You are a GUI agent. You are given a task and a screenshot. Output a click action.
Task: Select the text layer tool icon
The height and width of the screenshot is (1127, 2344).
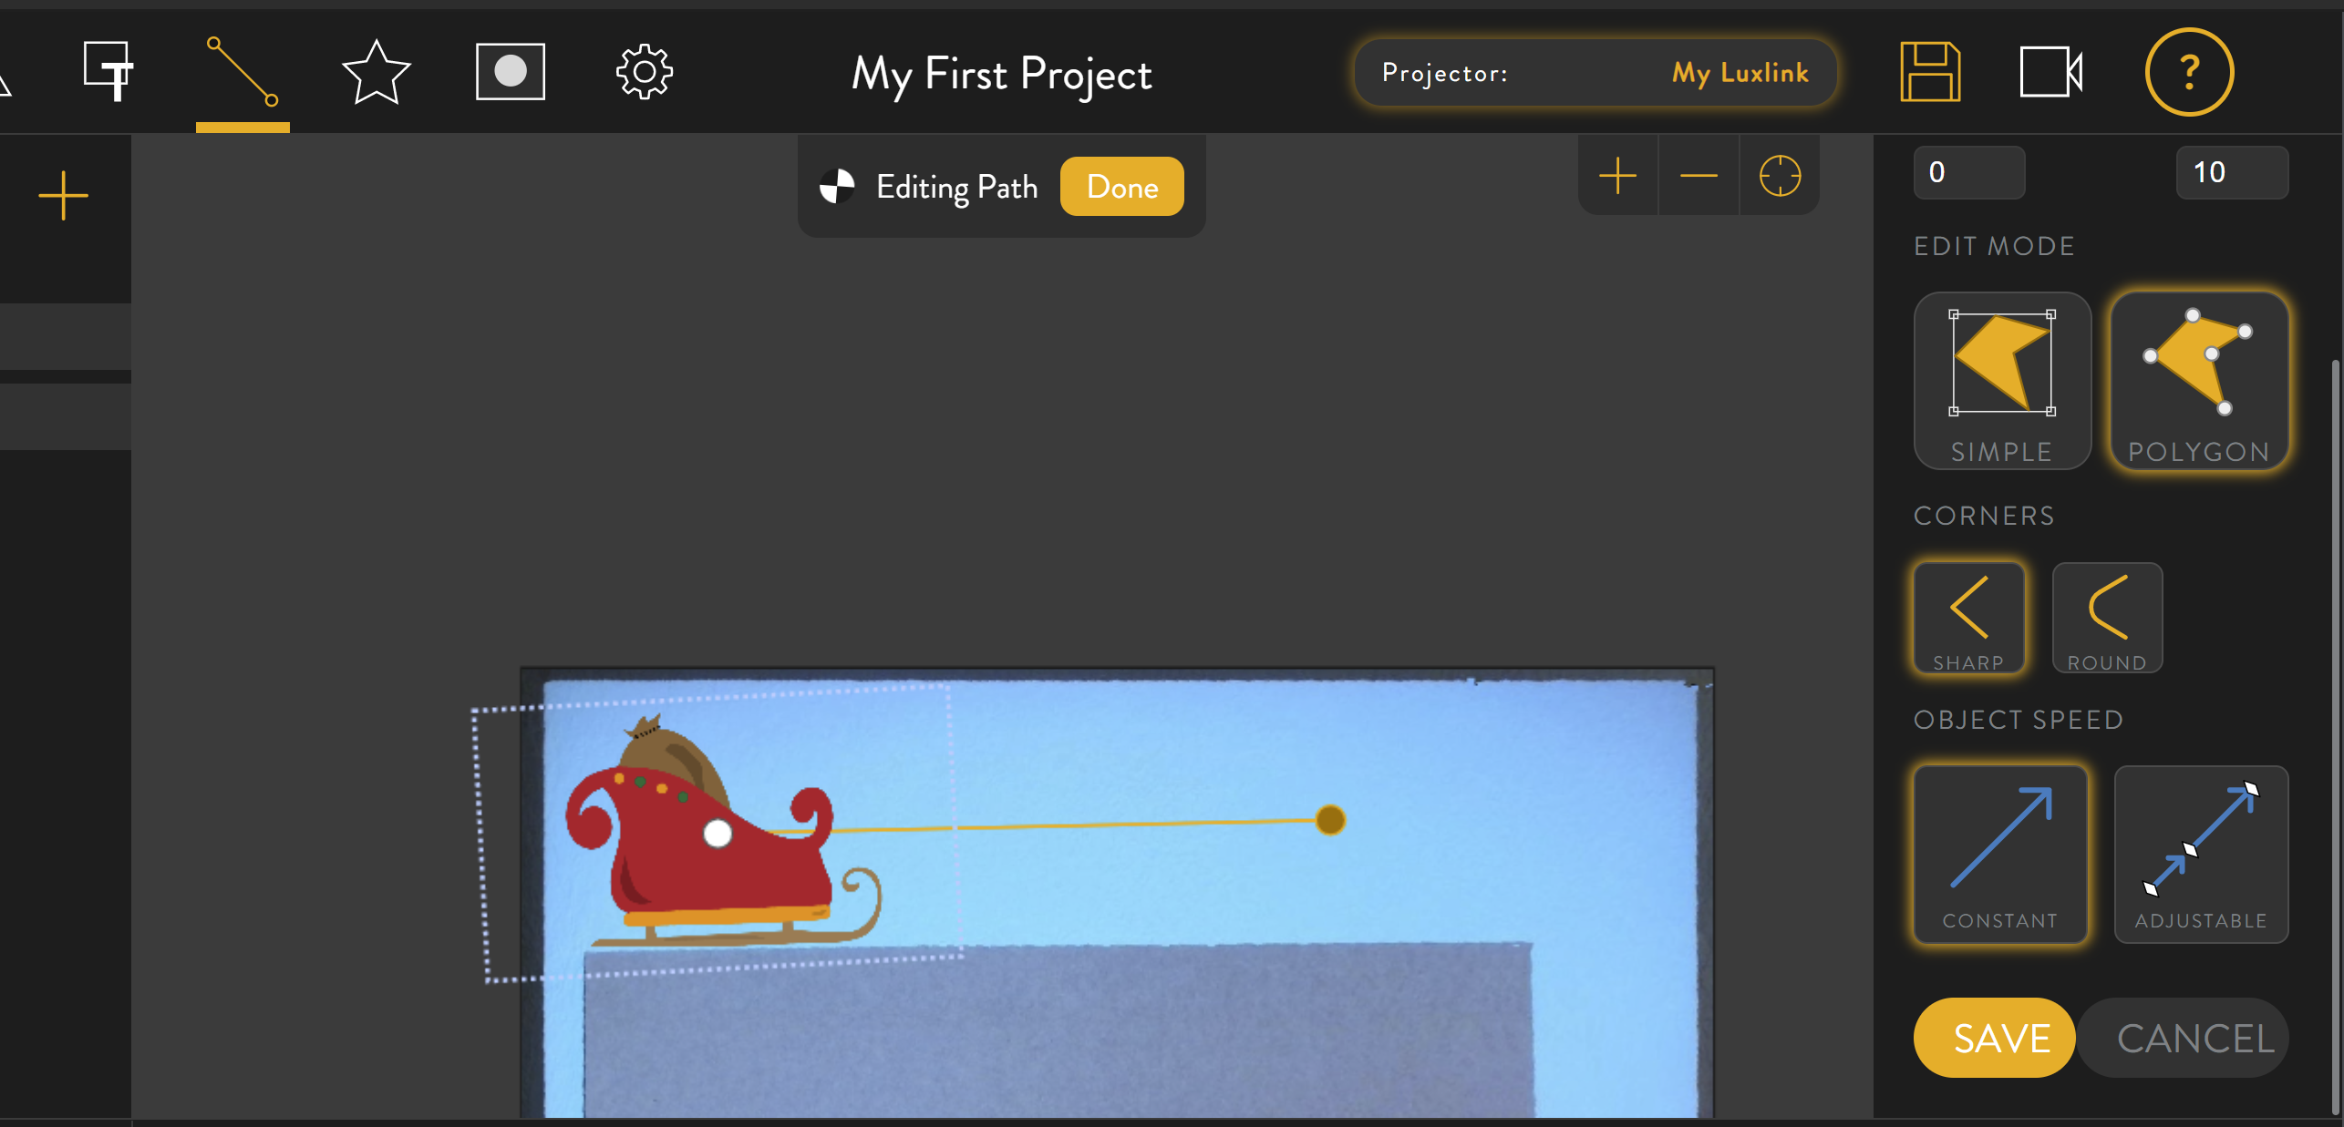108,71
